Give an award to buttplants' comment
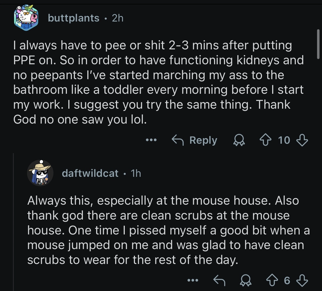The height and width of the screenshot is (291, 322). [239, 140]
